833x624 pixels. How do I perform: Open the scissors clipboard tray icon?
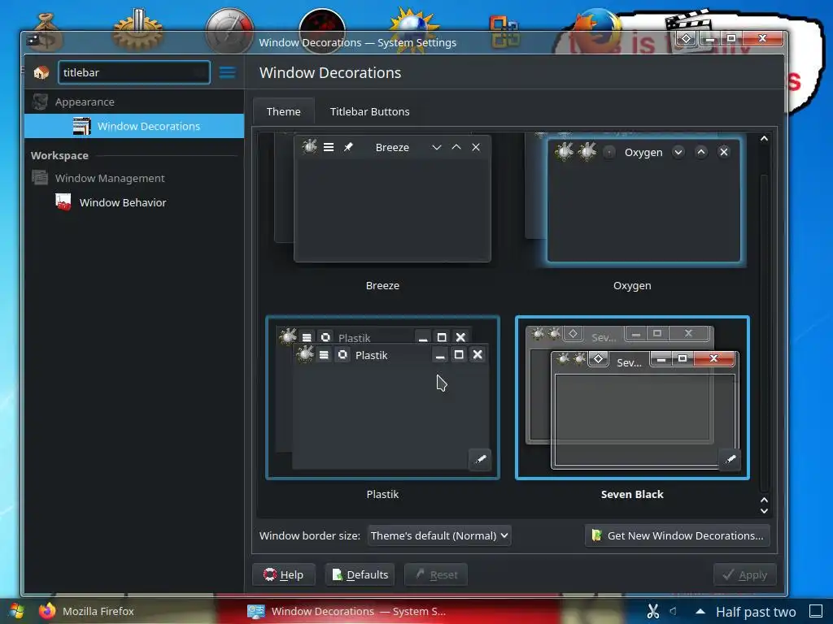coord(653,611)
